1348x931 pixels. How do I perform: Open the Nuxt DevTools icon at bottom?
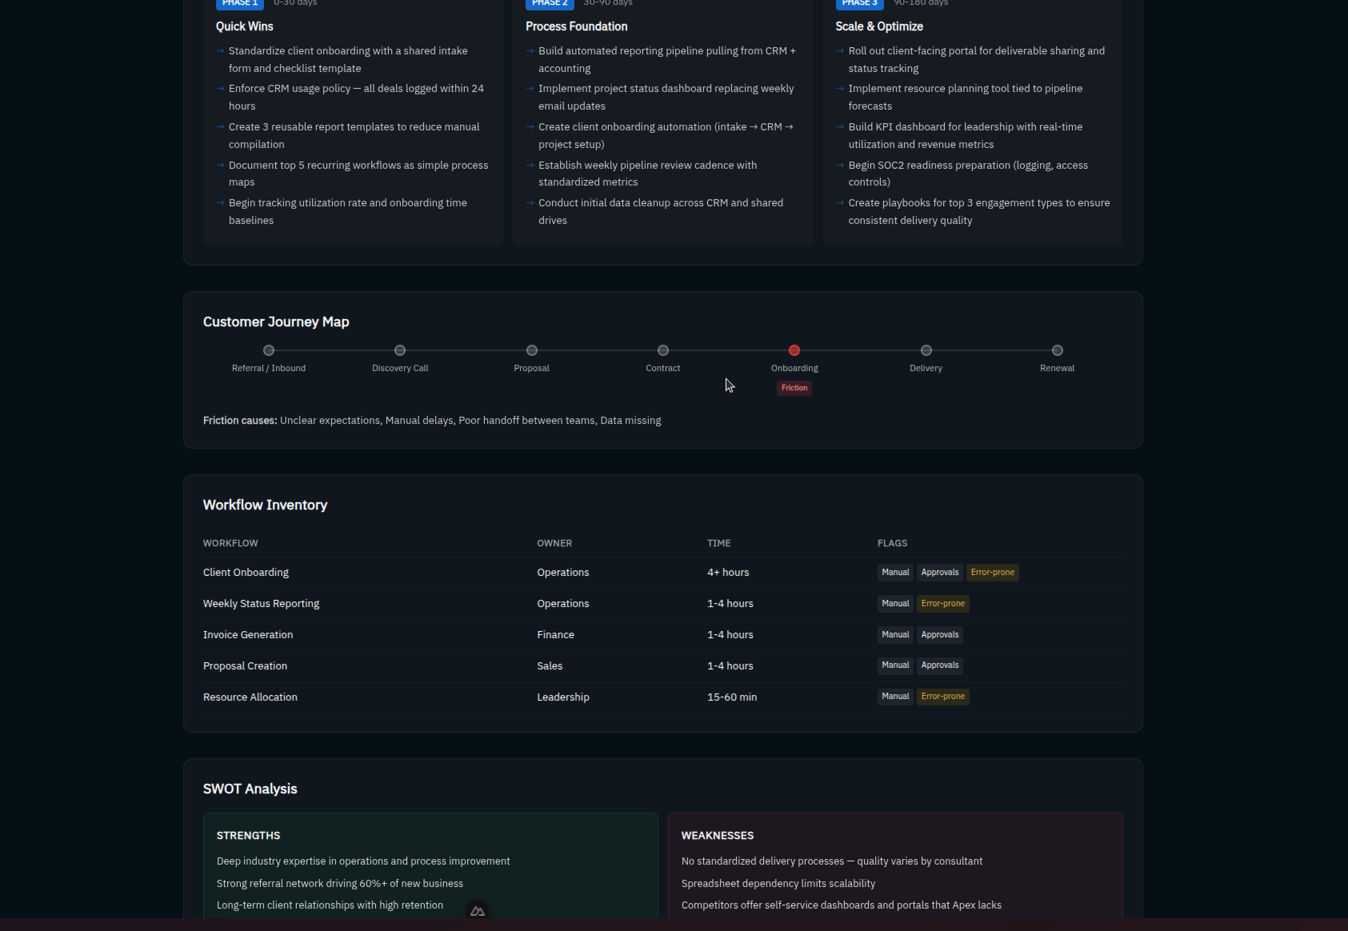tap(477, 911)
